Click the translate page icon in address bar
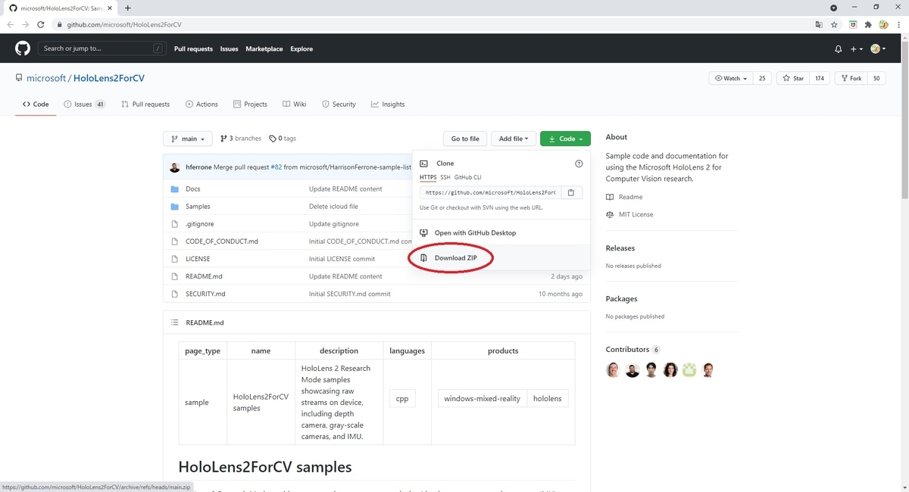The width and height of the screenshot is (909, 492). click(818, 24)
